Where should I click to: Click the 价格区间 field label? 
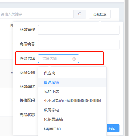tap(27, 100)
